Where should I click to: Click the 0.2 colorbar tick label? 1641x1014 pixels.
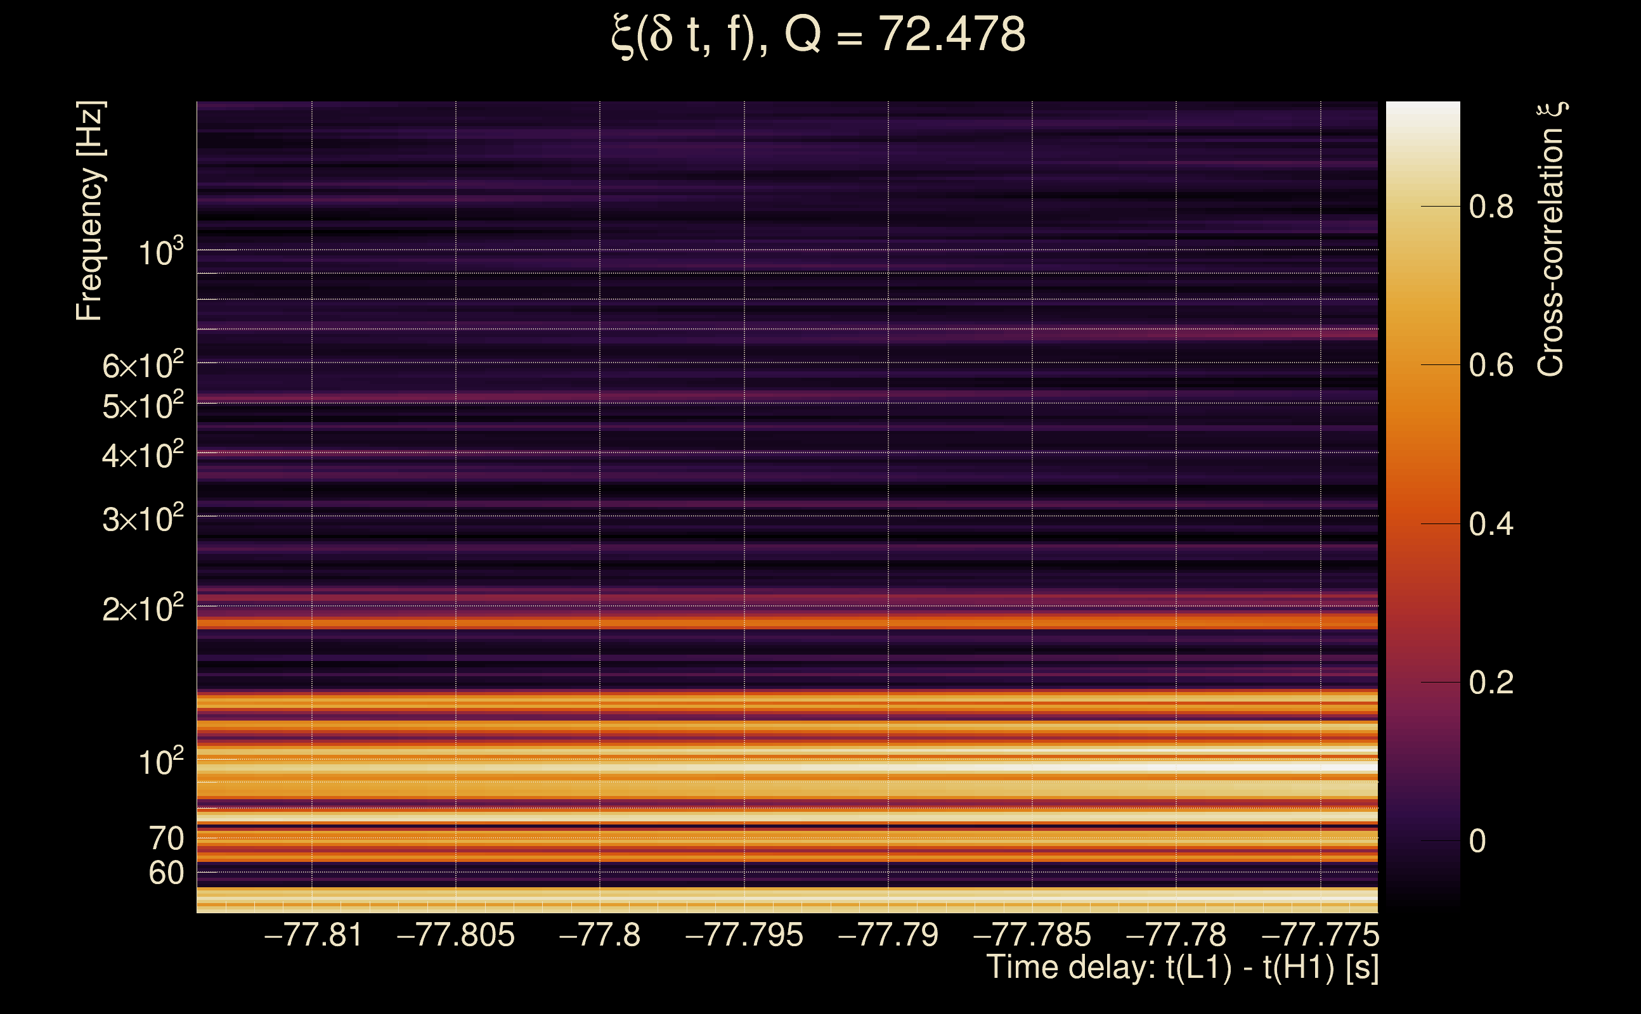(1491, 683)
